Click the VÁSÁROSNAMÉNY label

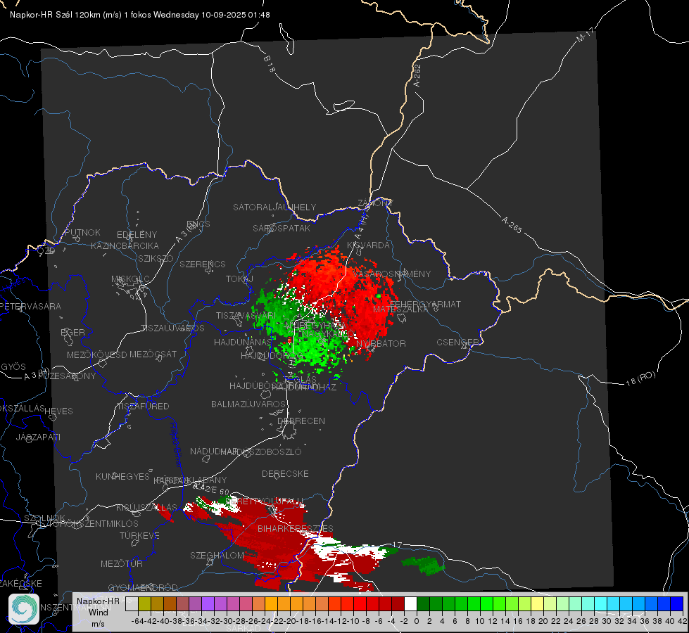(391, 274)
